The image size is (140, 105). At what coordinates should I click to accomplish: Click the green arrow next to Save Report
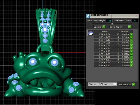point(129,27)
